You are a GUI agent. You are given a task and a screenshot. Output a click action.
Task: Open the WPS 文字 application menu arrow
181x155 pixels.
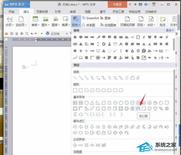(x=28, y=4)
